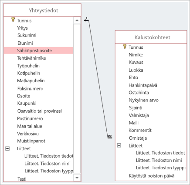This screenshot has width=190, height=185.
Task: Select the Osavaltio tai provinssi field
Action: [x=40, y=111]
